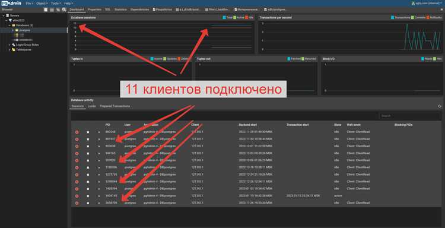Expand details of the last session row
The height and width of the screenshot is (228, 445).
click(99, 203)
